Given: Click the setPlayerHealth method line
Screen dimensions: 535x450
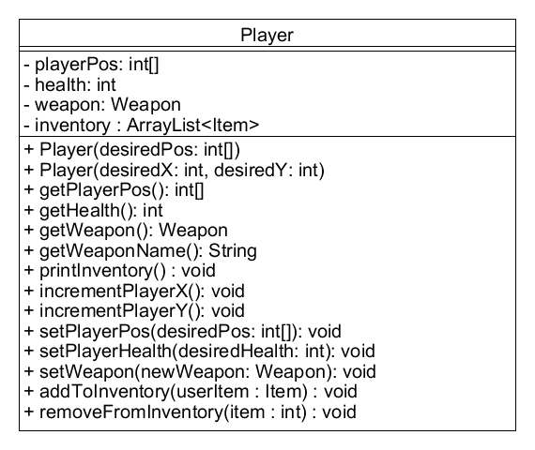Looking at the screenshot, I should 200,352.
